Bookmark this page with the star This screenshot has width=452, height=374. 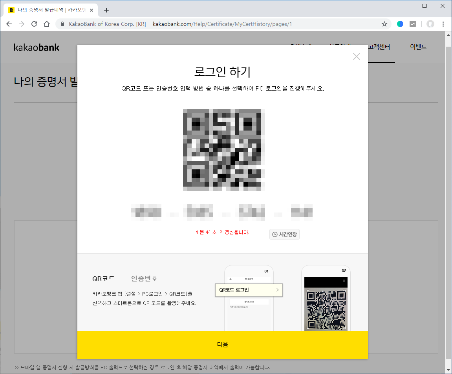coord(384,24)
